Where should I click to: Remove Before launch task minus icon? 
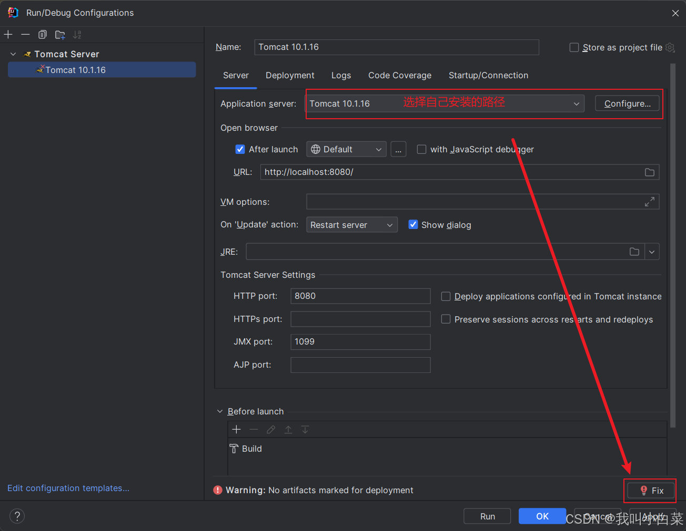click(254, 430)
